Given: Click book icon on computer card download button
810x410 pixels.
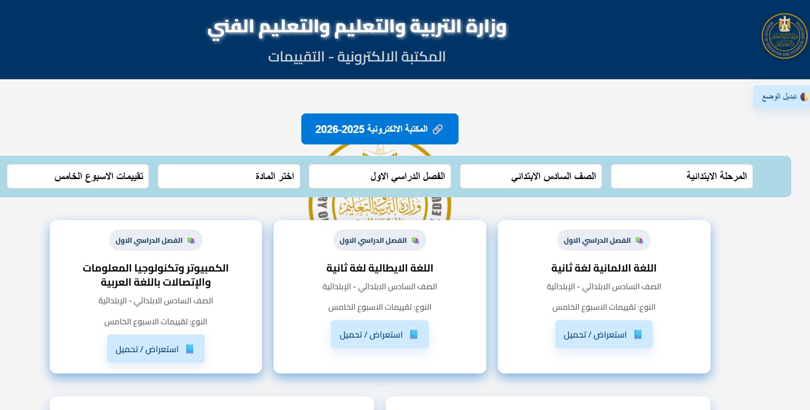Looking at the screenshot, I should (x=190, y=349).
